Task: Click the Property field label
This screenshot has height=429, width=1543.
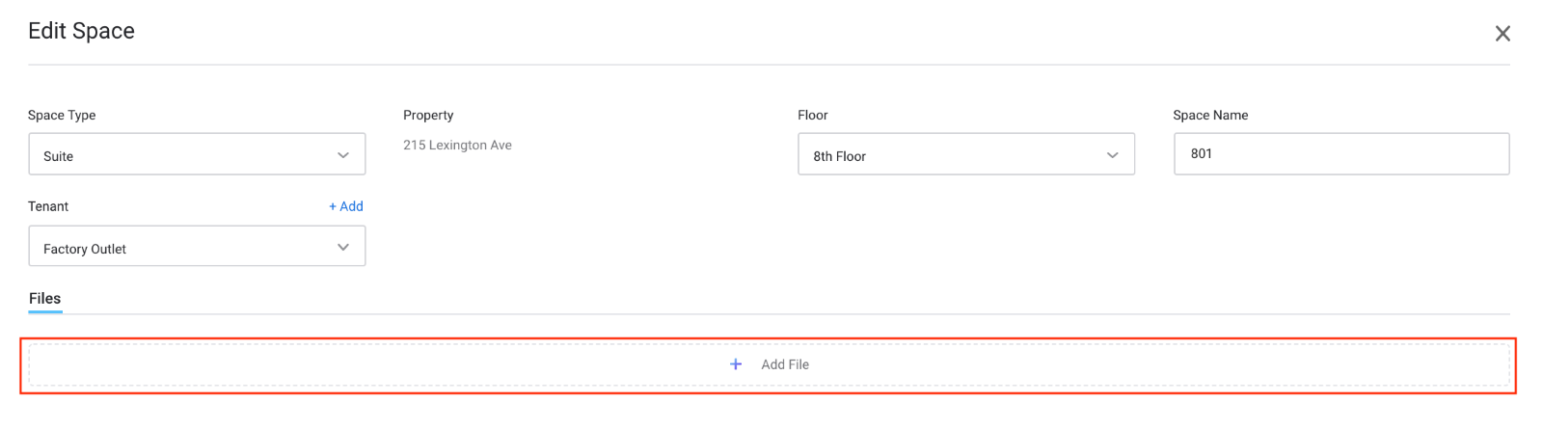Action: (428, 115)
